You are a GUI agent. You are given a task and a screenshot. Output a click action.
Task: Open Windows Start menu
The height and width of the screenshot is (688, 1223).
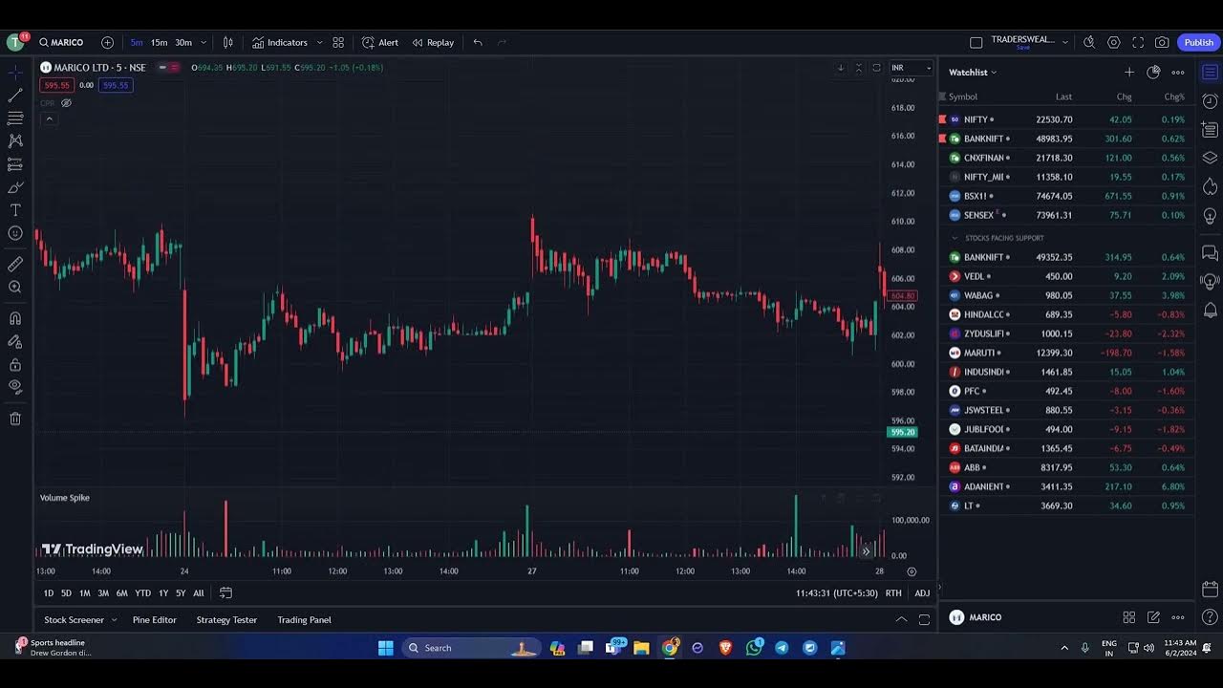point(386,648)
